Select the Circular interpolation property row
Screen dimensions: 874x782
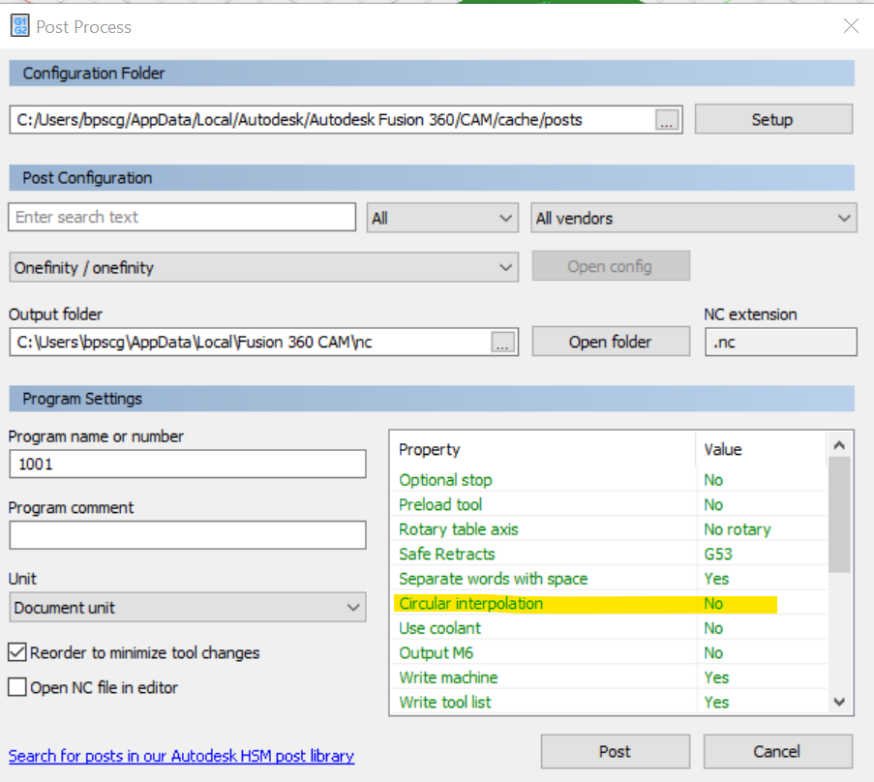pyautogui.click(x=609, y=603)
